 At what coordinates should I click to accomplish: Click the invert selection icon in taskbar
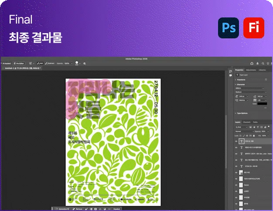pos(91,209)
